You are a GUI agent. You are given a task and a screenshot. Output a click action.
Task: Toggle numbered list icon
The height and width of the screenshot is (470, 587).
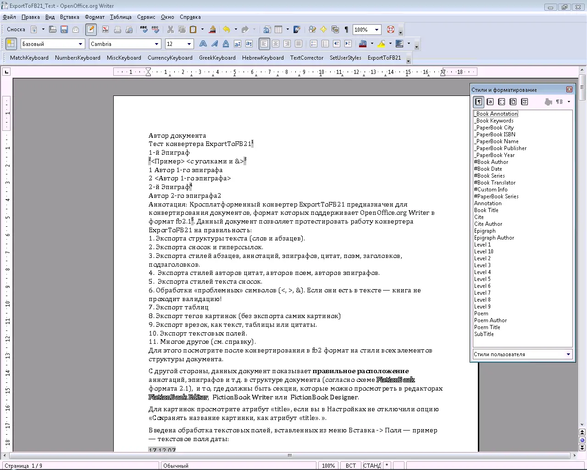click(x=314, y=44)
